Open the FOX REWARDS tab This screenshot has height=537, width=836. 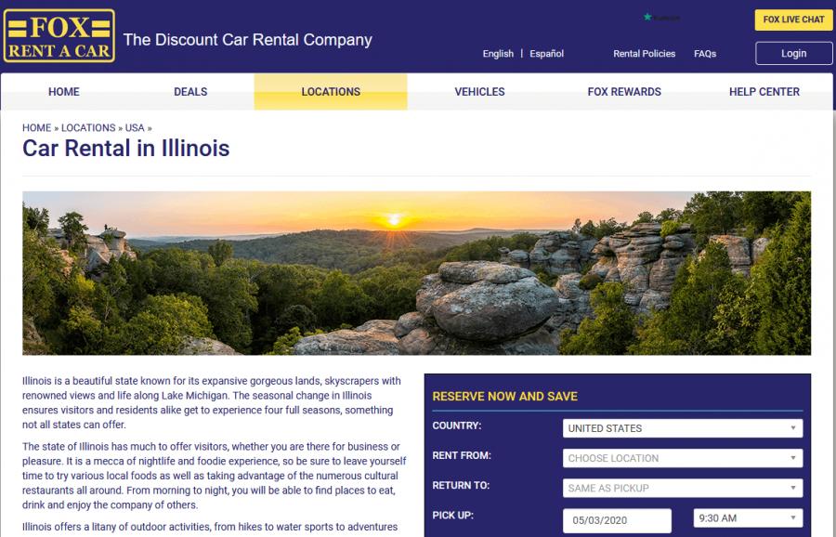point(624,92)
